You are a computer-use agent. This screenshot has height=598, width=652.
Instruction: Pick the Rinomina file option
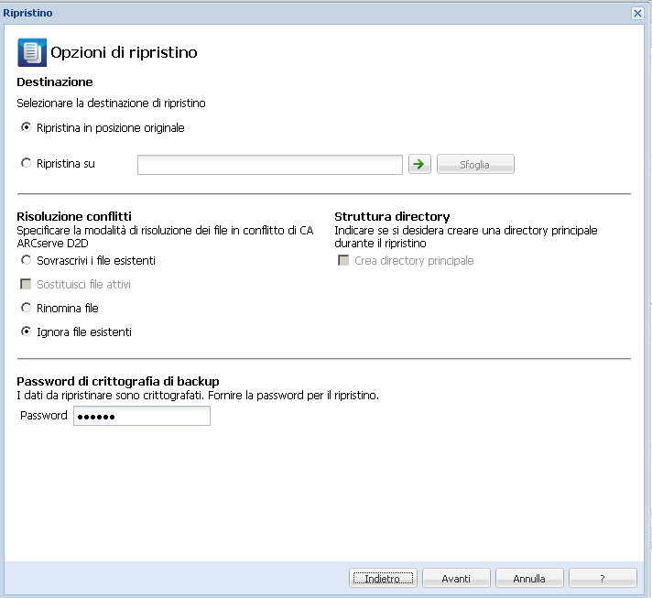click(27, 308)
